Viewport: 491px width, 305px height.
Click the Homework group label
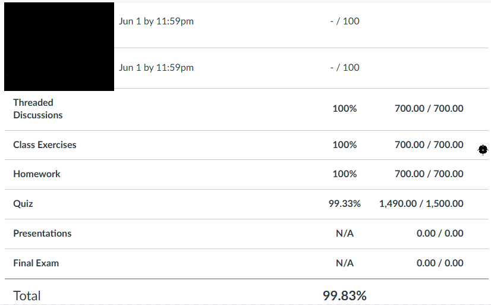click(x=37, y=174)
